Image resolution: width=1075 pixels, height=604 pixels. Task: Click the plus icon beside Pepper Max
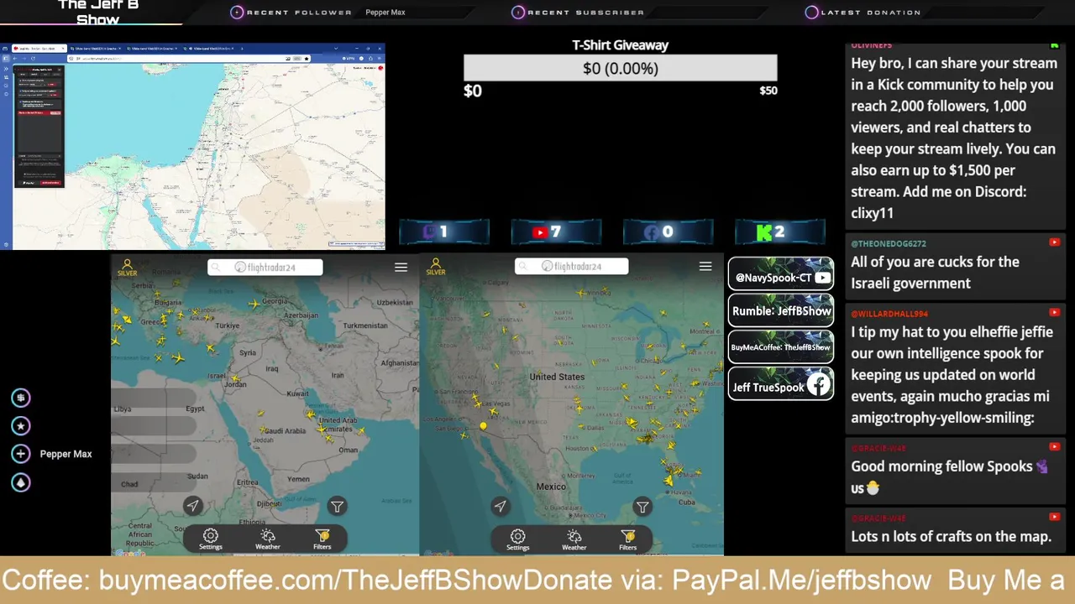tap(21, 454)
